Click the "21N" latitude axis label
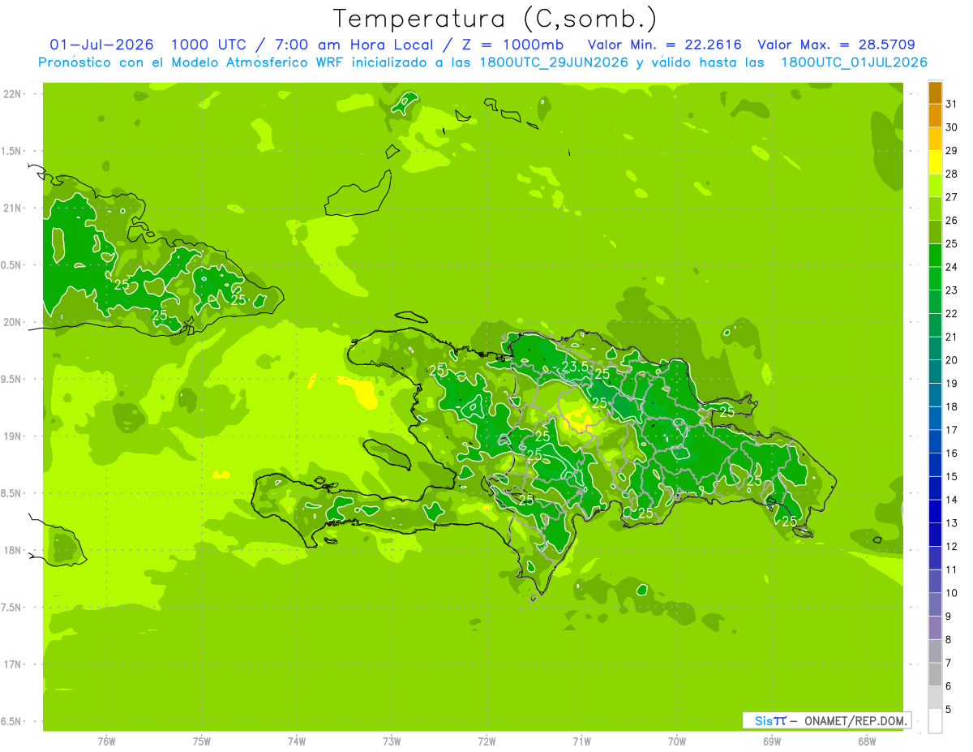 pyautogui.click(x=12, y=208)
